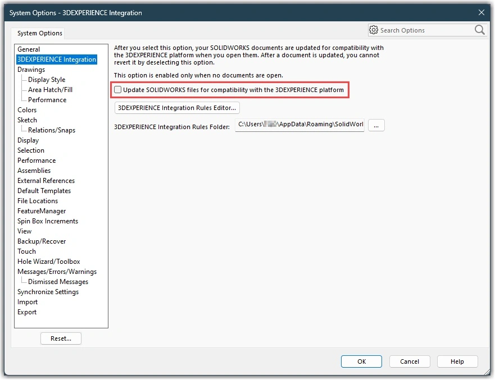Open Default Templates options
Screen dimensions: 495x380
point(44,191)
